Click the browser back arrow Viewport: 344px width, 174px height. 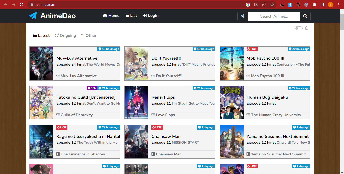point(6,5)
